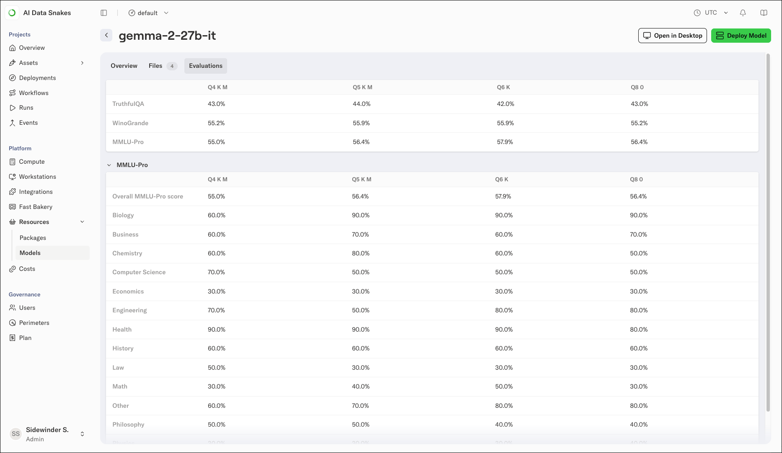Open Overview in the Projects sidebar

(32, 48)
